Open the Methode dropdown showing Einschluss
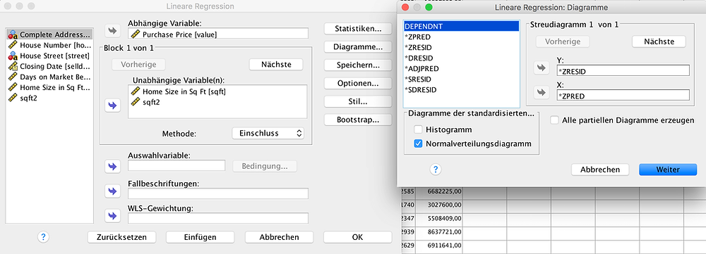Image resolution: width=706 pixels, height=254 pixels. [x=268, y=133]
